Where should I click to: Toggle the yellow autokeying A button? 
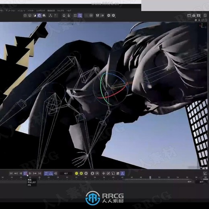pyautogui.click(x=81, y=173)
